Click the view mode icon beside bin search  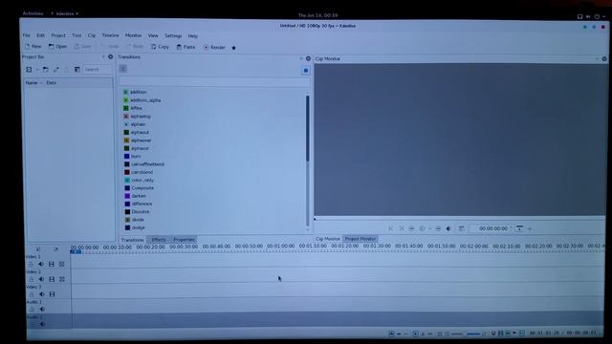(77, 70)
